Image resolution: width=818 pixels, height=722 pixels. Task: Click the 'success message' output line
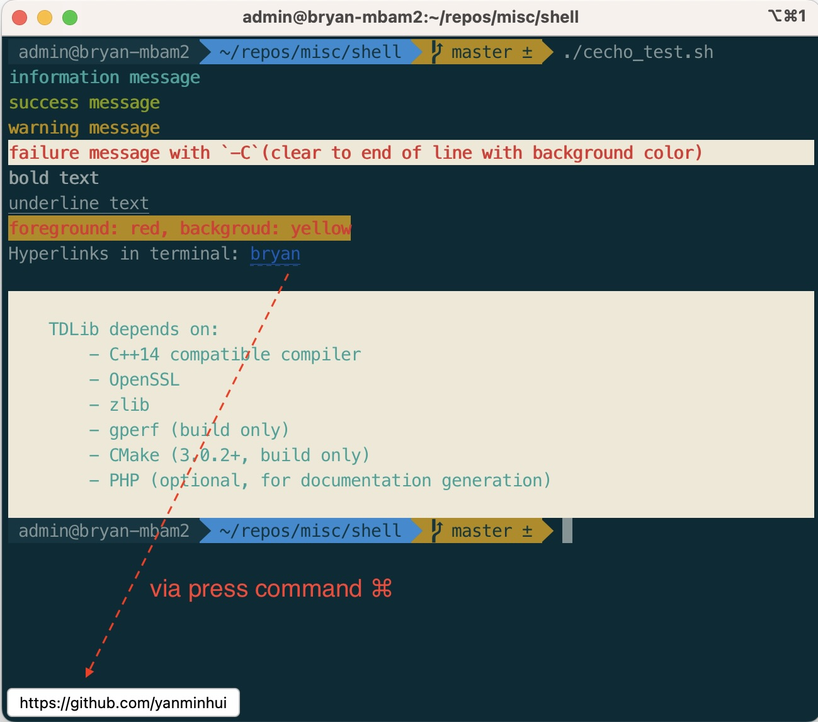(84, 103)
